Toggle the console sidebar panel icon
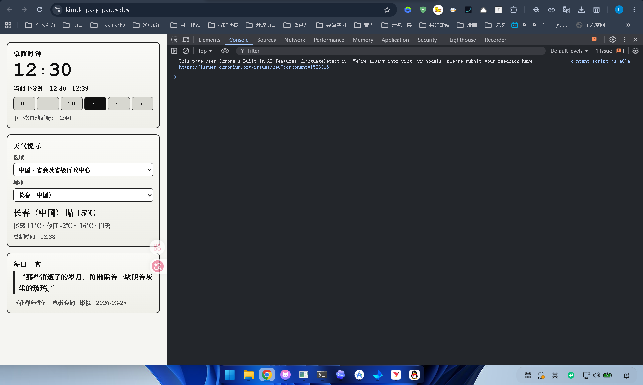This screenshot has width=643, height=385. point(174,51)
